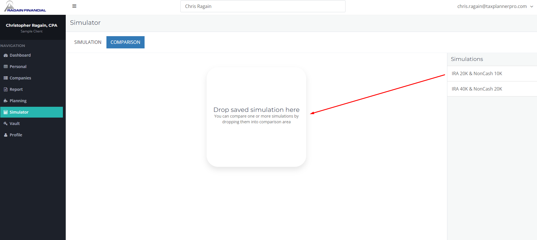Click the Sample Client label
The width and height of the screenshot is (537, 240).
pos(32,31)
